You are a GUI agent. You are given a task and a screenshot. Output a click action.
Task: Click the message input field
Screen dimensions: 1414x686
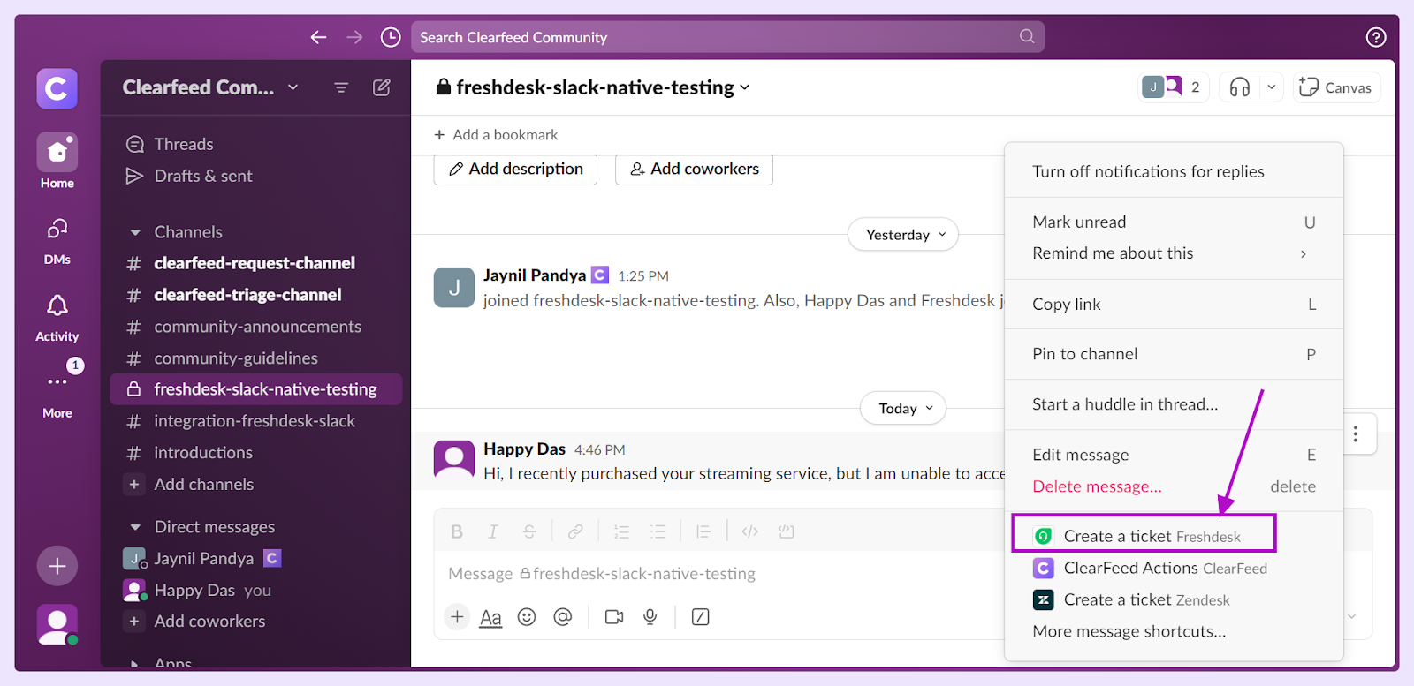pyautogui.click(x=725, y=574)
